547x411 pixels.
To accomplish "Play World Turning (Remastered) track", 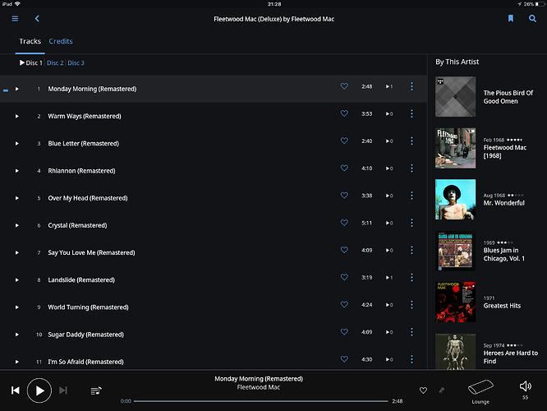I will [16, 307].
